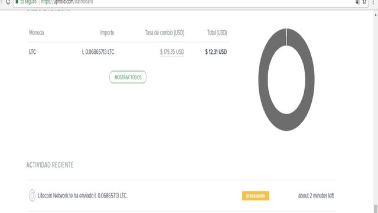378x213 pixels.
Task: Click the about 2 minutos left text
Action: click(316, 196)
